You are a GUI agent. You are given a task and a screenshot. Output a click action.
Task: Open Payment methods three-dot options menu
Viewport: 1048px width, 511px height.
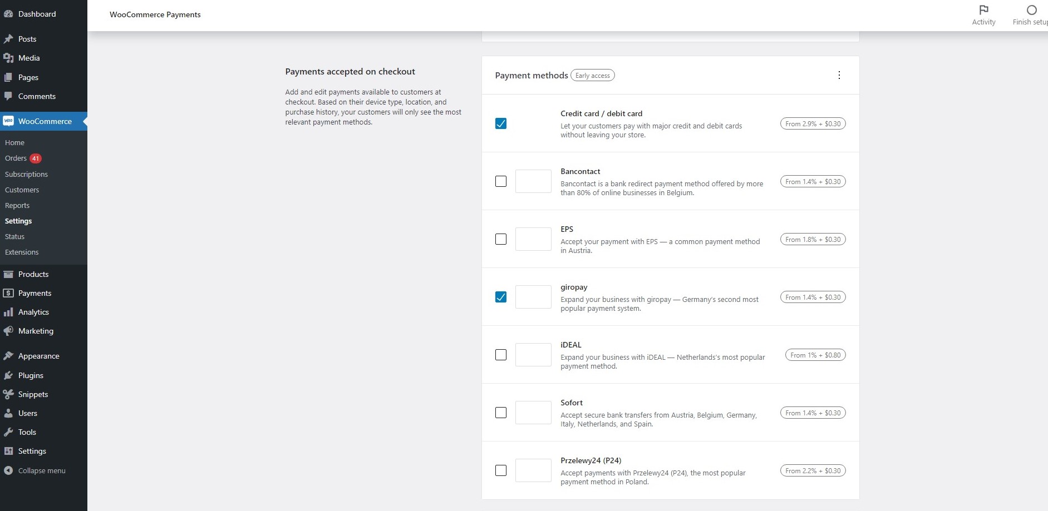tap(839, 75)
